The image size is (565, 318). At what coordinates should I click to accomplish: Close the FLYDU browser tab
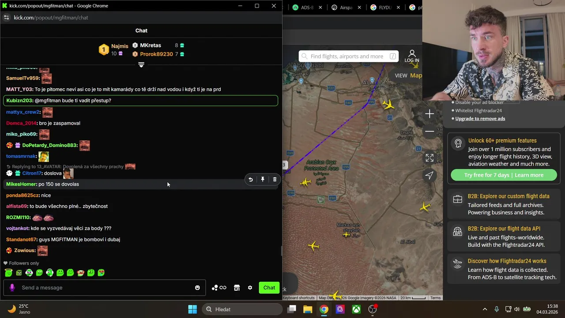coord(399,8)
